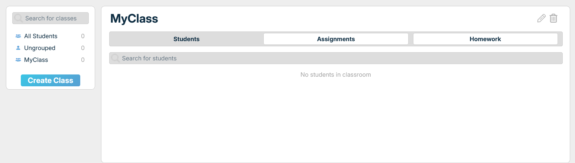Open the Assignments tab

click(336, 39)
